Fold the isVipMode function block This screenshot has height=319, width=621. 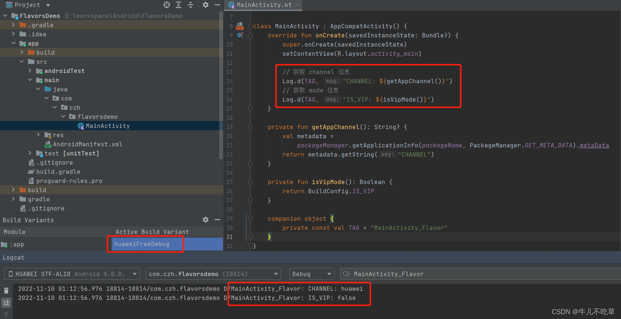tap(250, 182)
